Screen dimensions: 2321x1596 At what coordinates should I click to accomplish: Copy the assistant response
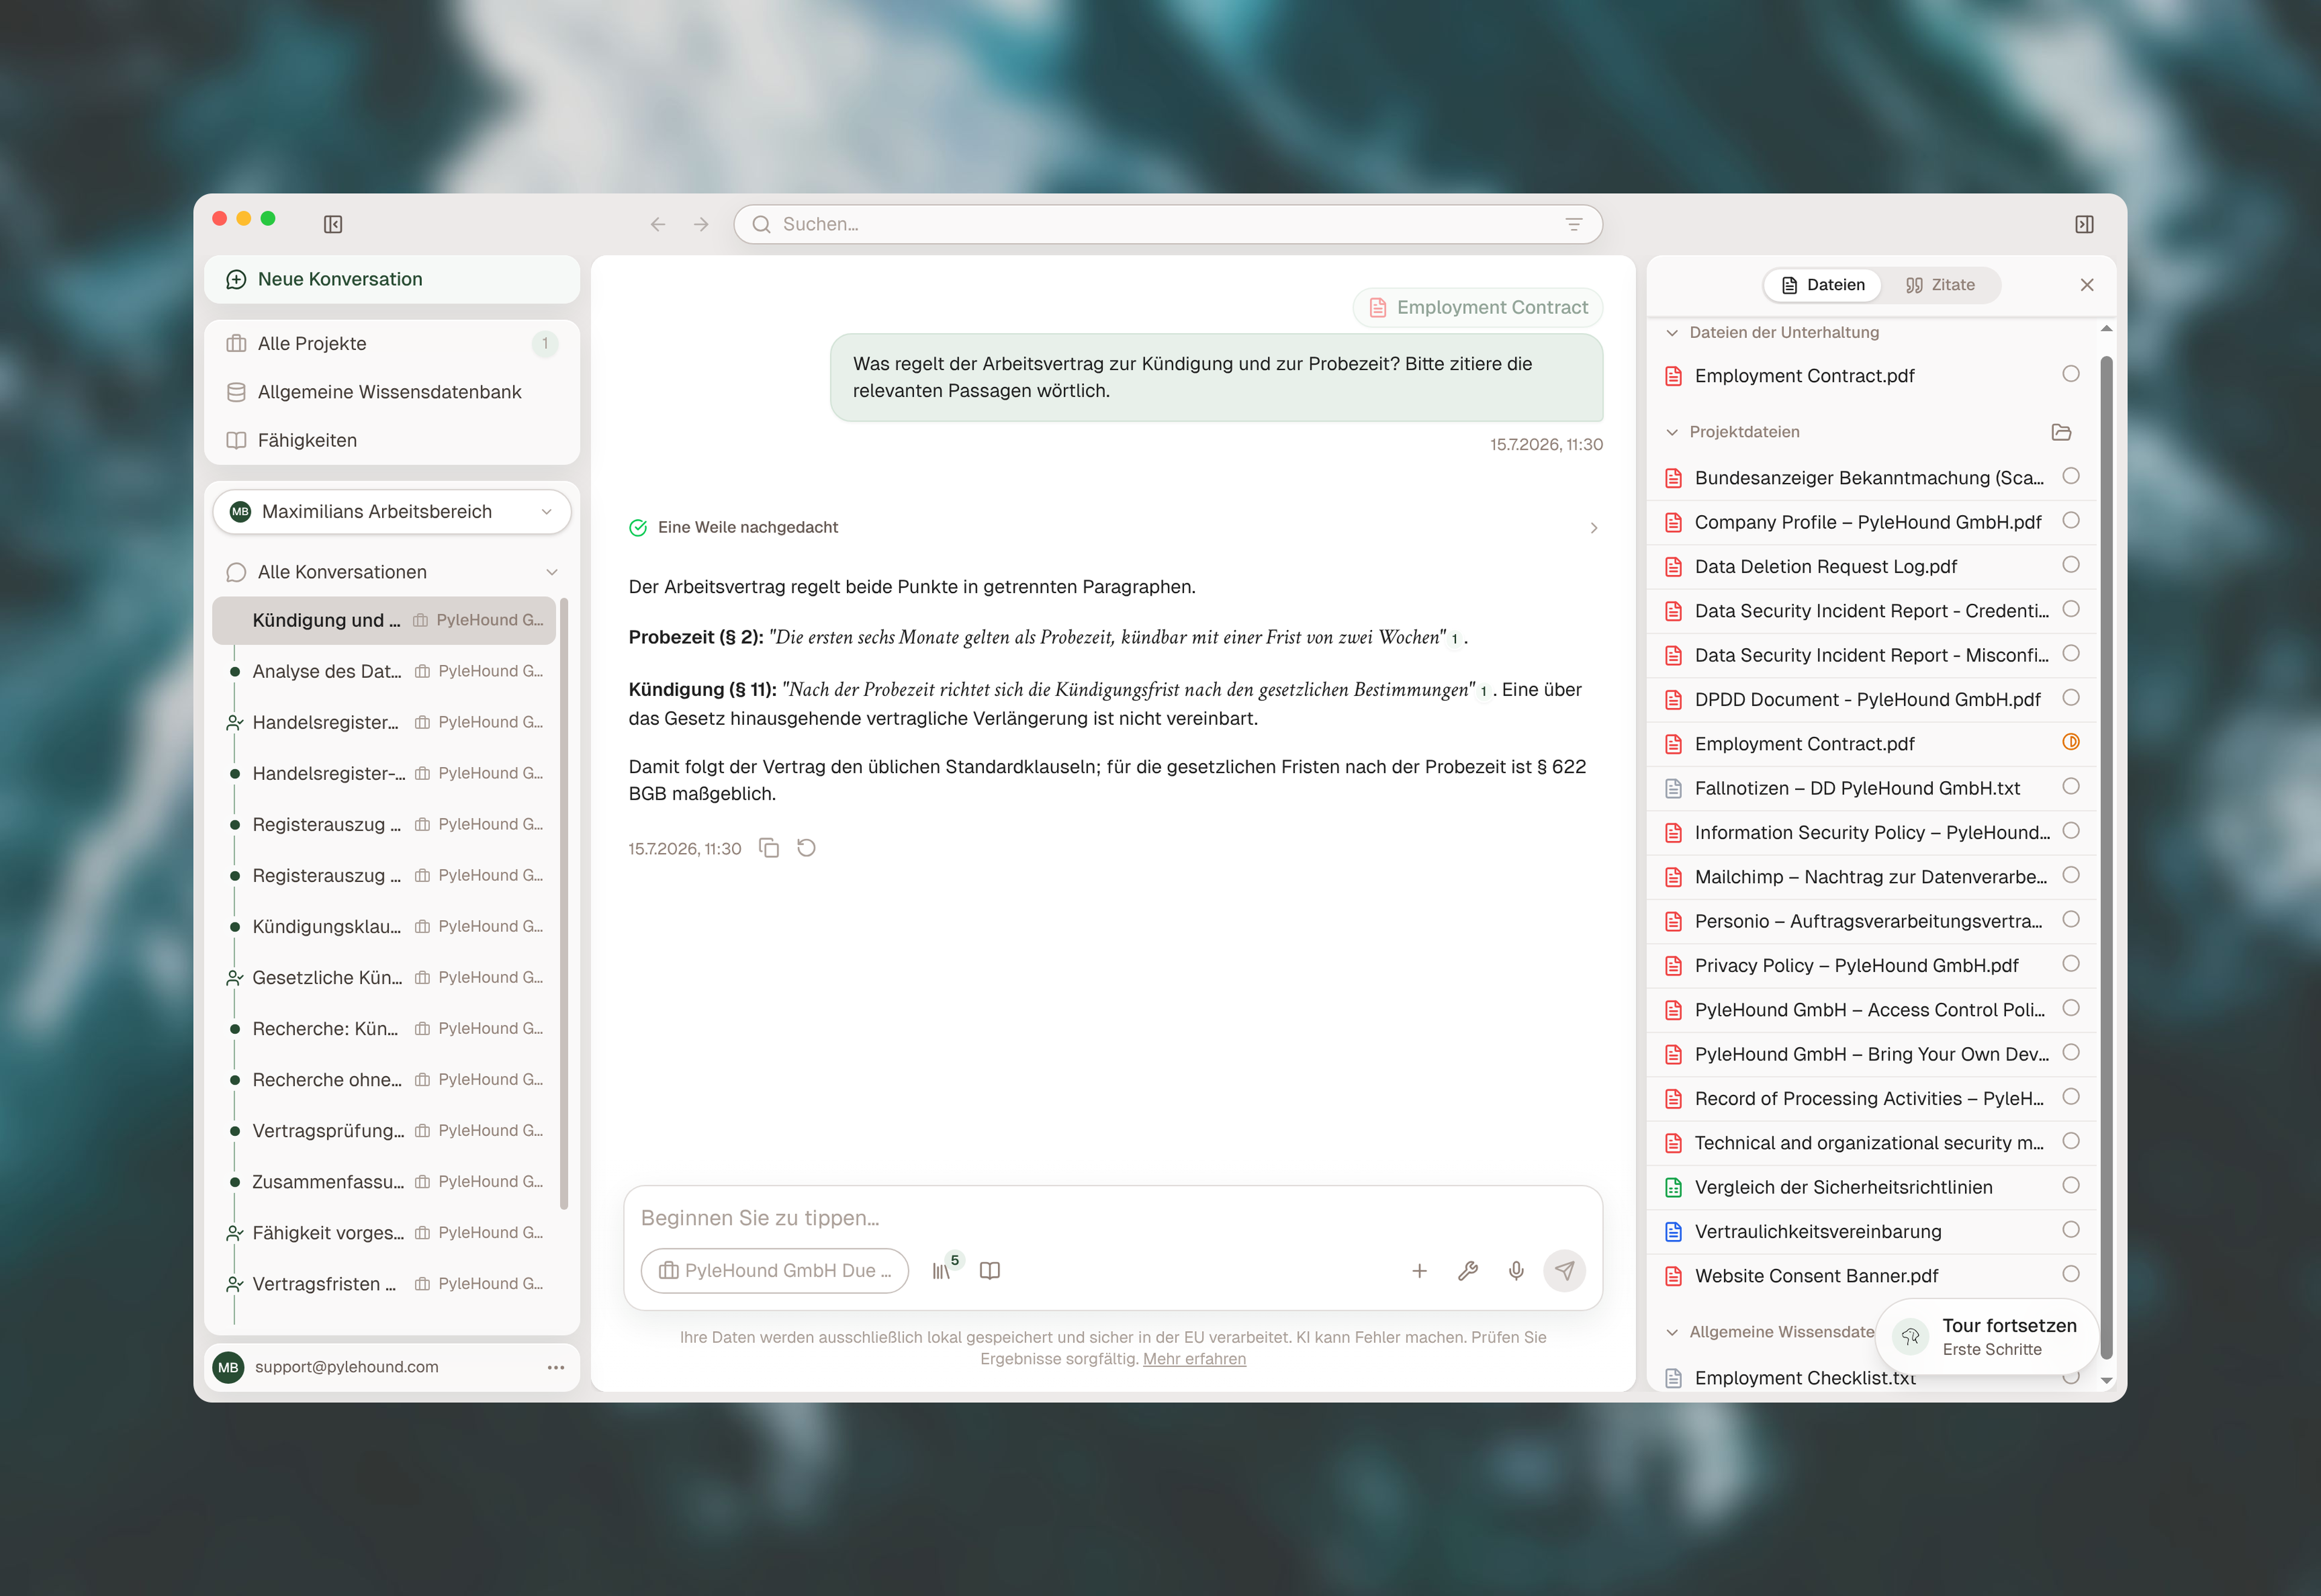coord(769,848)
